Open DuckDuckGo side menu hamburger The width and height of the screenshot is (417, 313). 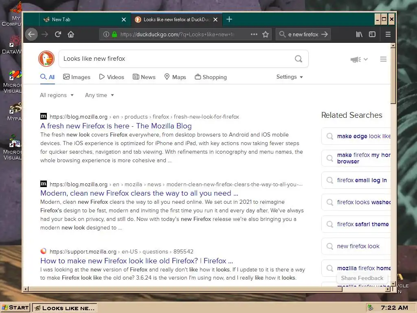pos(383,59)
